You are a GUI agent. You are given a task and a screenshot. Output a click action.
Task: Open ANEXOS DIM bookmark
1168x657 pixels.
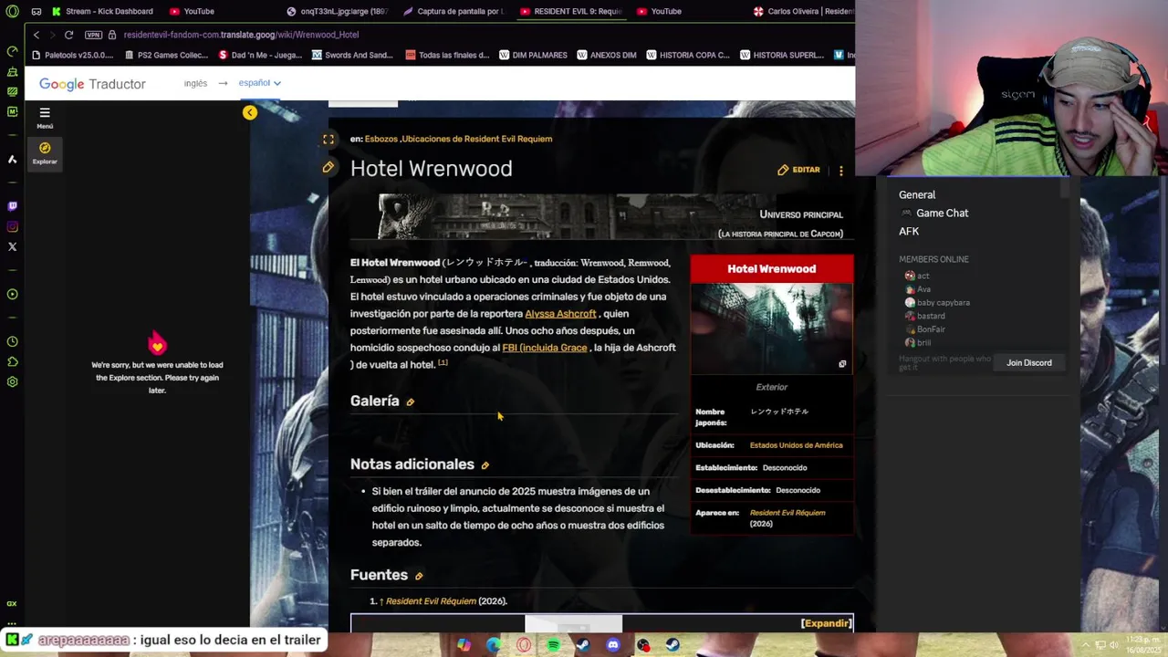tap(607, 55)
